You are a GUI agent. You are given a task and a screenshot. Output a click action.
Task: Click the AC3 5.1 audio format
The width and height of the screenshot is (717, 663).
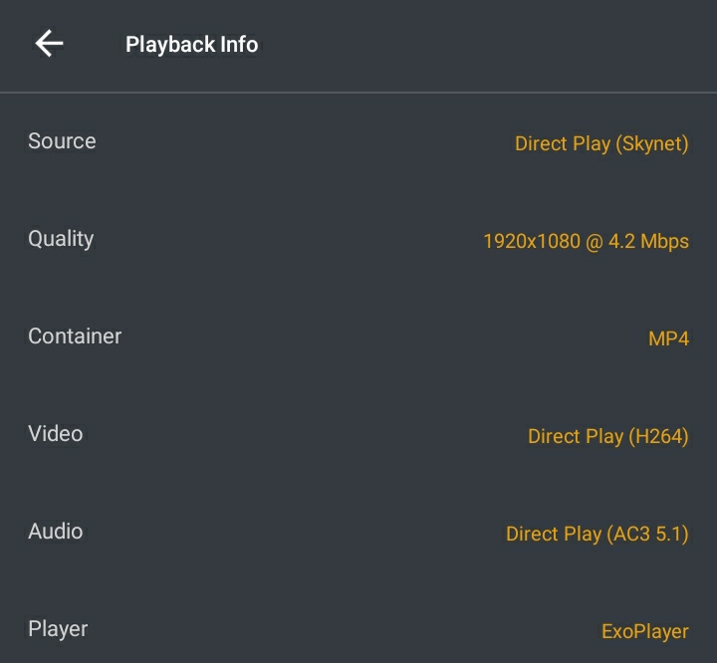click(x=647, y=534)
